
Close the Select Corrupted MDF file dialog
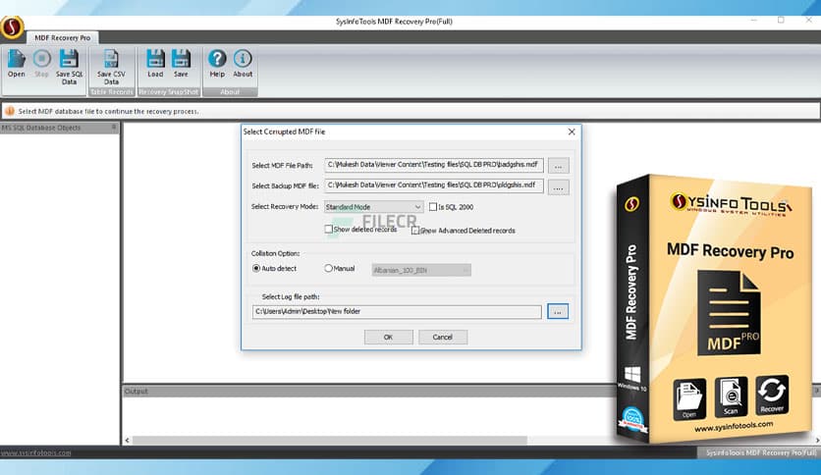(x=572, y=132)
